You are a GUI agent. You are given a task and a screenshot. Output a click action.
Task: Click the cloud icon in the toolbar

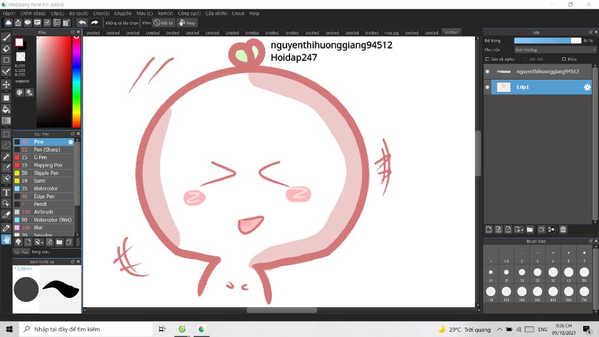(x=8, y=23)
